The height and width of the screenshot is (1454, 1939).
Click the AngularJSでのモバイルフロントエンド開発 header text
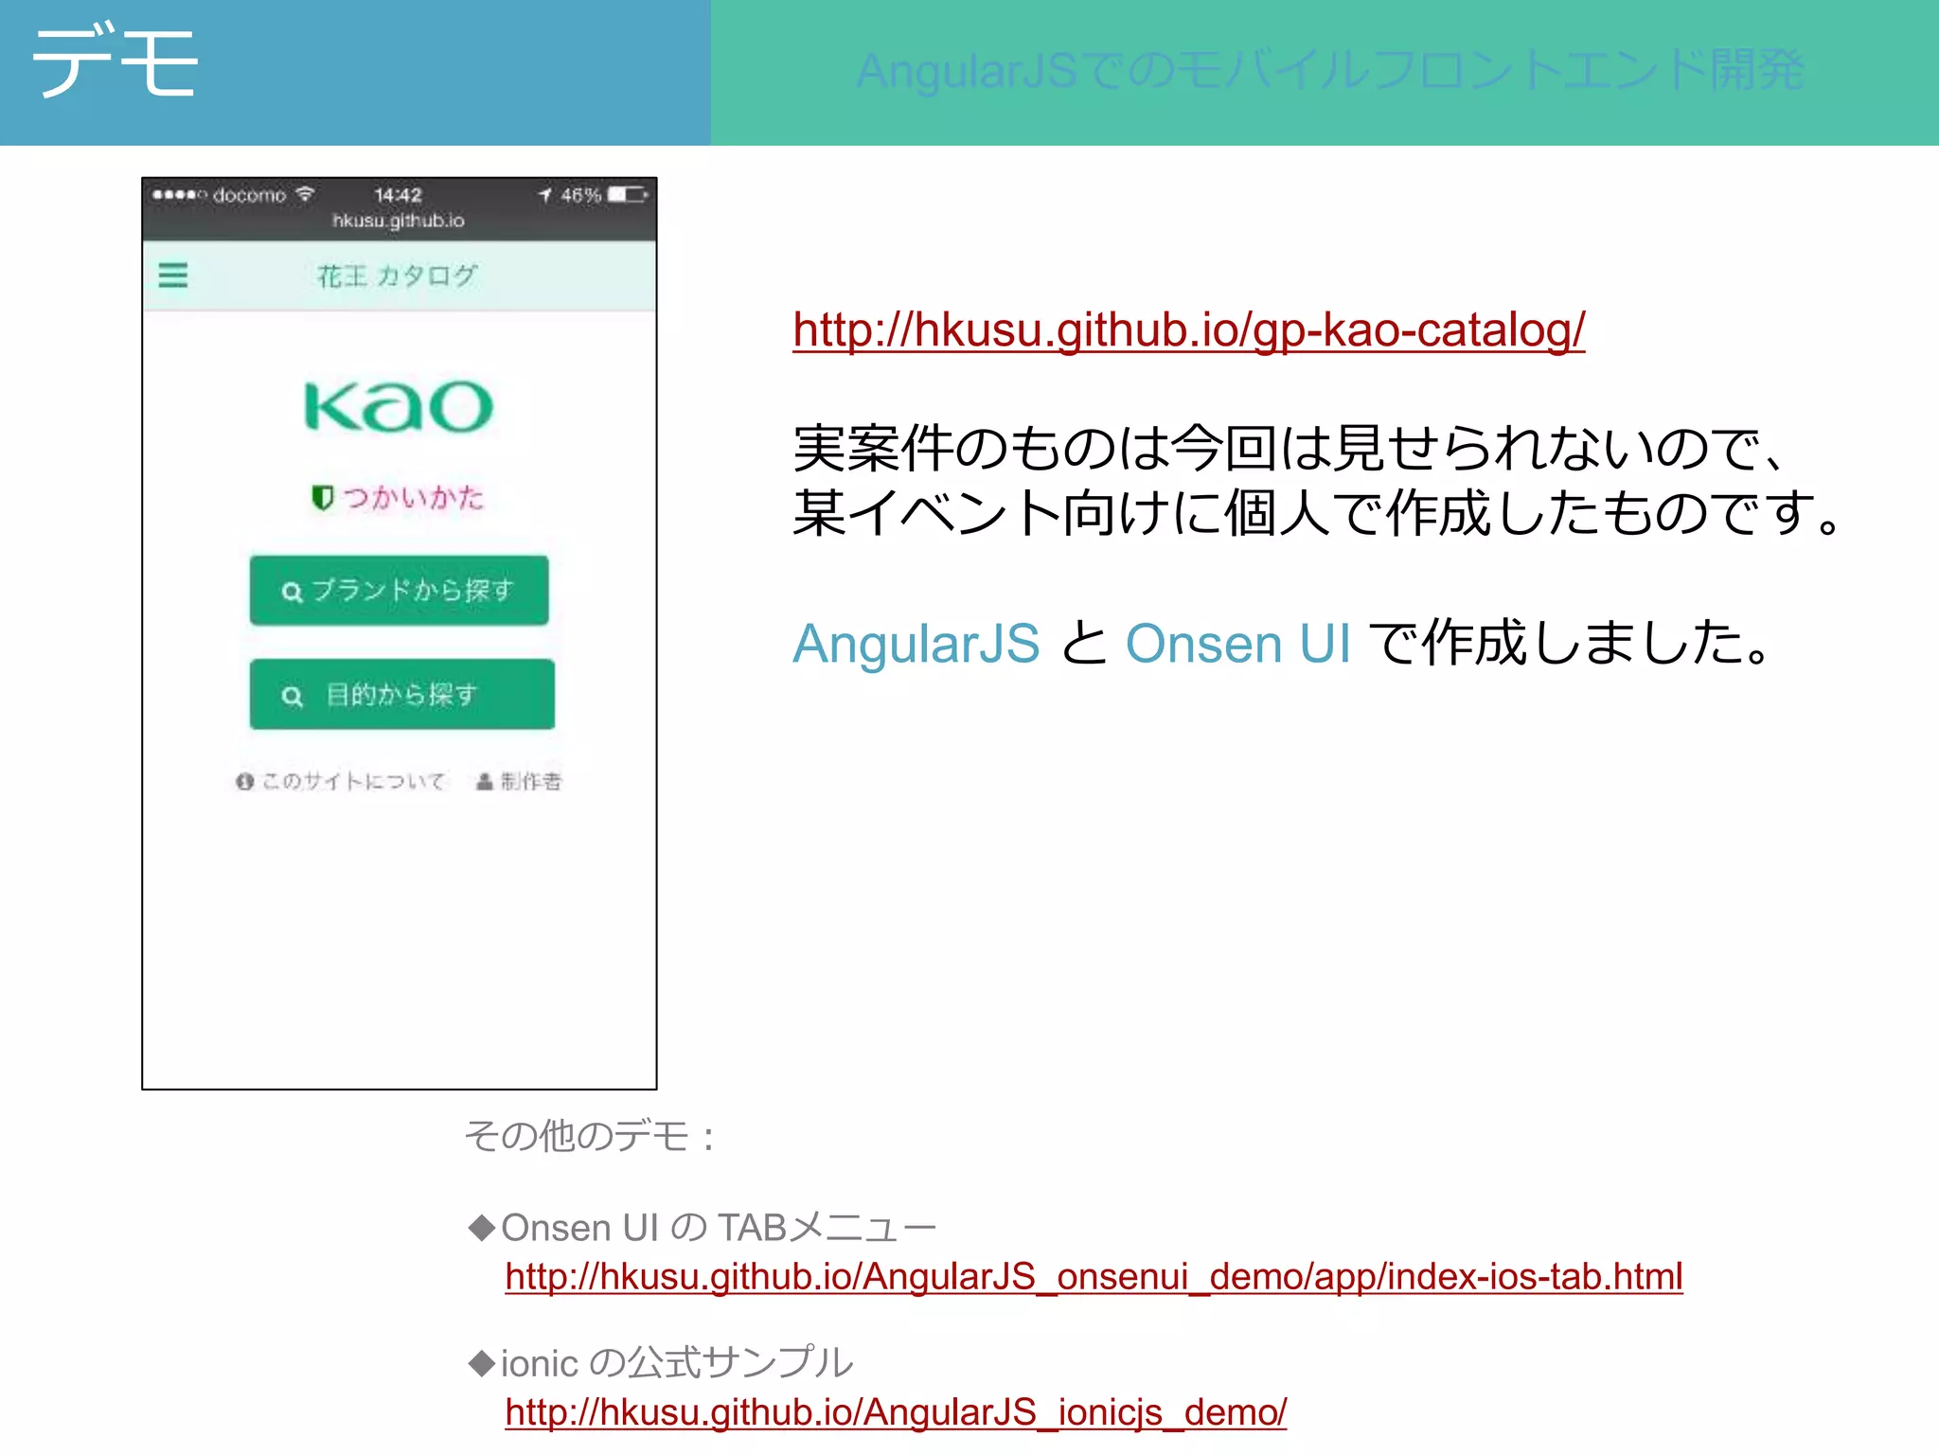(1330, 71)
